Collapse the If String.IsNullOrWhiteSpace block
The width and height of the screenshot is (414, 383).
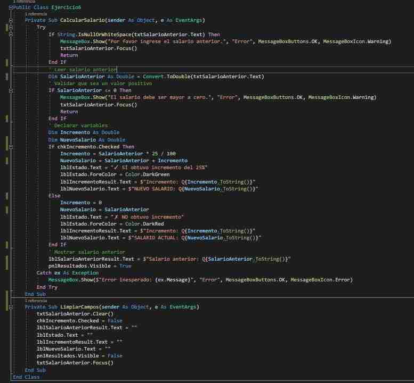pyautogui.click(x=10, y=34)
